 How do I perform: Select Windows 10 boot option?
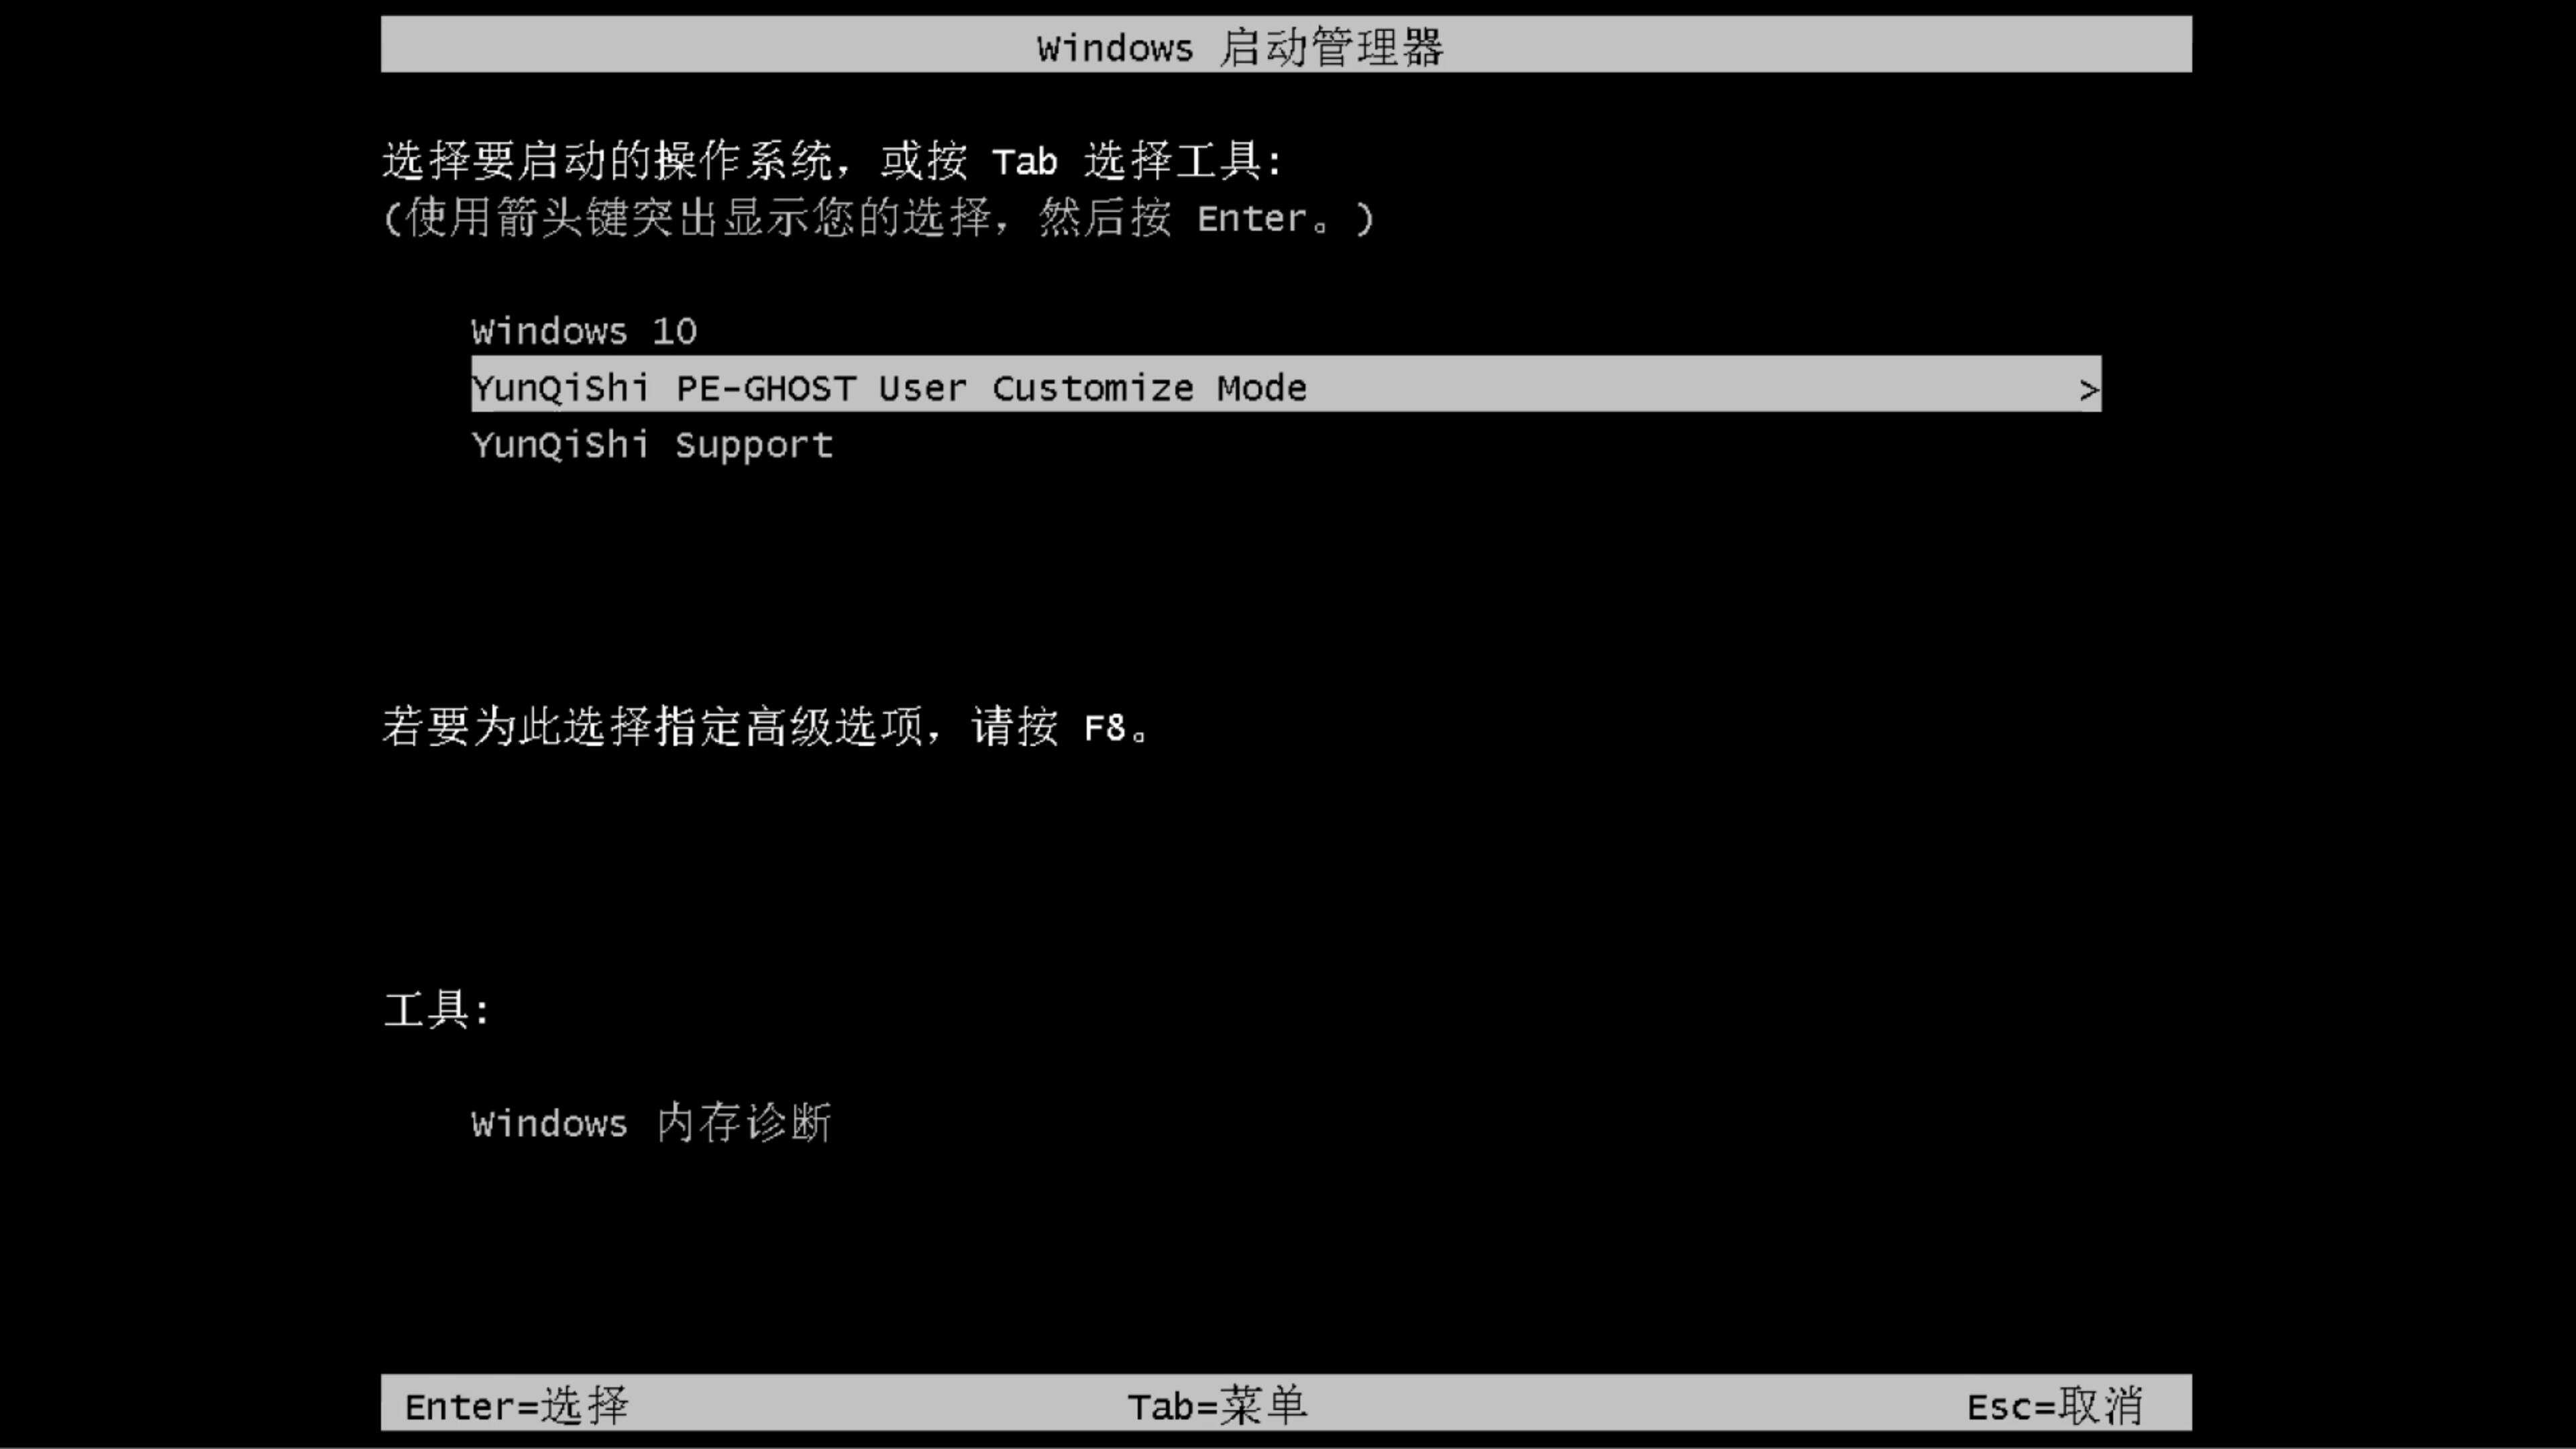click(x=584, y=331)
